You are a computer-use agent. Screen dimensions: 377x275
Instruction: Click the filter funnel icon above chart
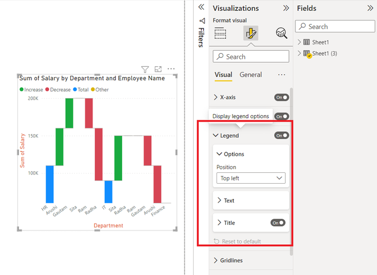[145, 69]
